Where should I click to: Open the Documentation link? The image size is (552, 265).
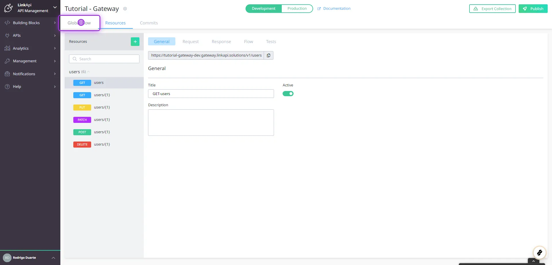point(336,8)
